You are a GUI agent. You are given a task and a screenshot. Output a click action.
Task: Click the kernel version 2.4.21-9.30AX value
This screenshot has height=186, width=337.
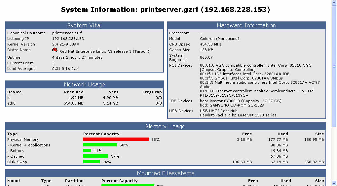point(66,44)
